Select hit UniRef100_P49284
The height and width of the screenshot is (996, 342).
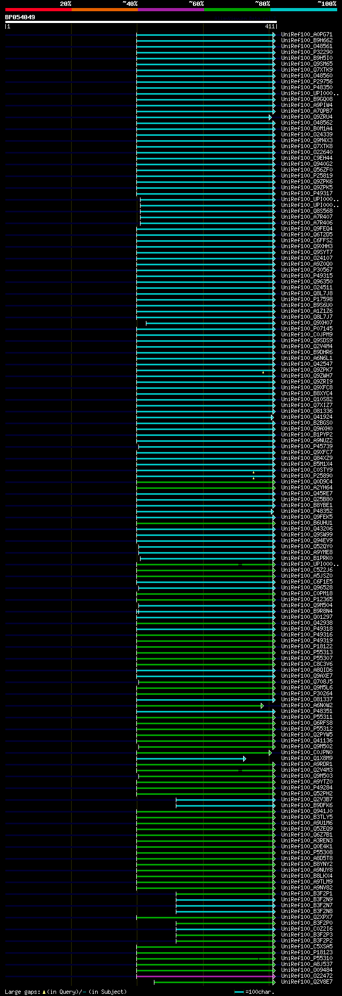[x=307, y=788]
